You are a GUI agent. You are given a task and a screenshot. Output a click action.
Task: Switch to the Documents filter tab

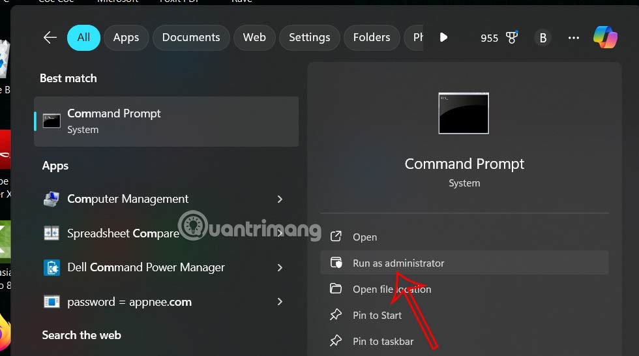coord(191,38)
